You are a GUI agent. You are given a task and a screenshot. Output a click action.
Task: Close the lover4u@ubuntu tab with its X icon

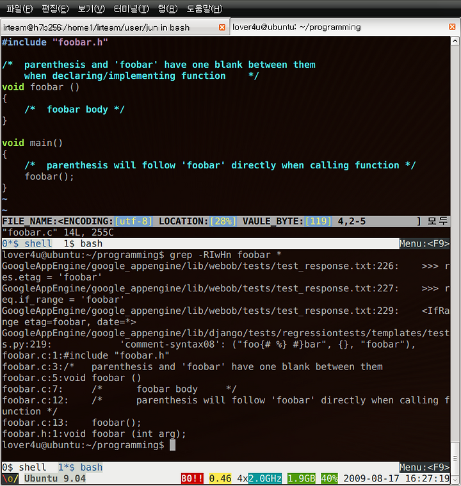pyautogui.click(x=452, y=27)
